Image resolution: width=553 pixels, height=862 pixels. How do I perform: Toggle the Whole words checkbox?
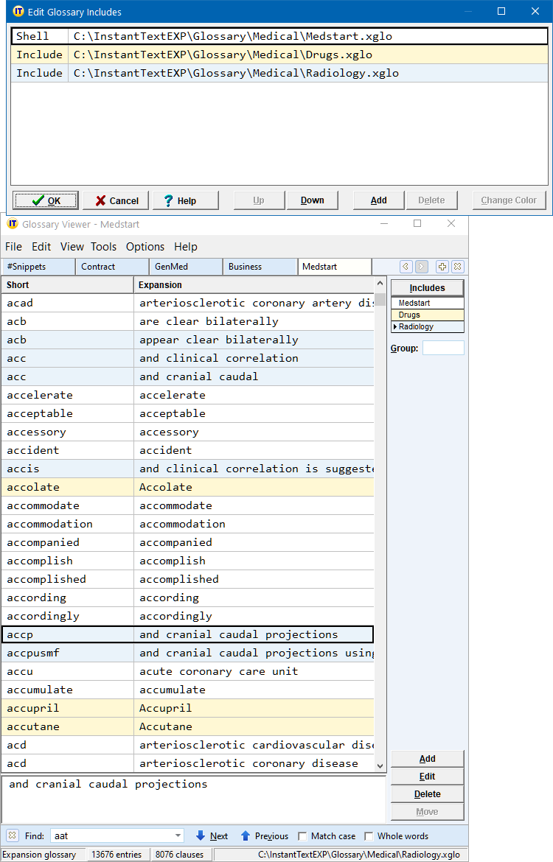click(369, 836)
